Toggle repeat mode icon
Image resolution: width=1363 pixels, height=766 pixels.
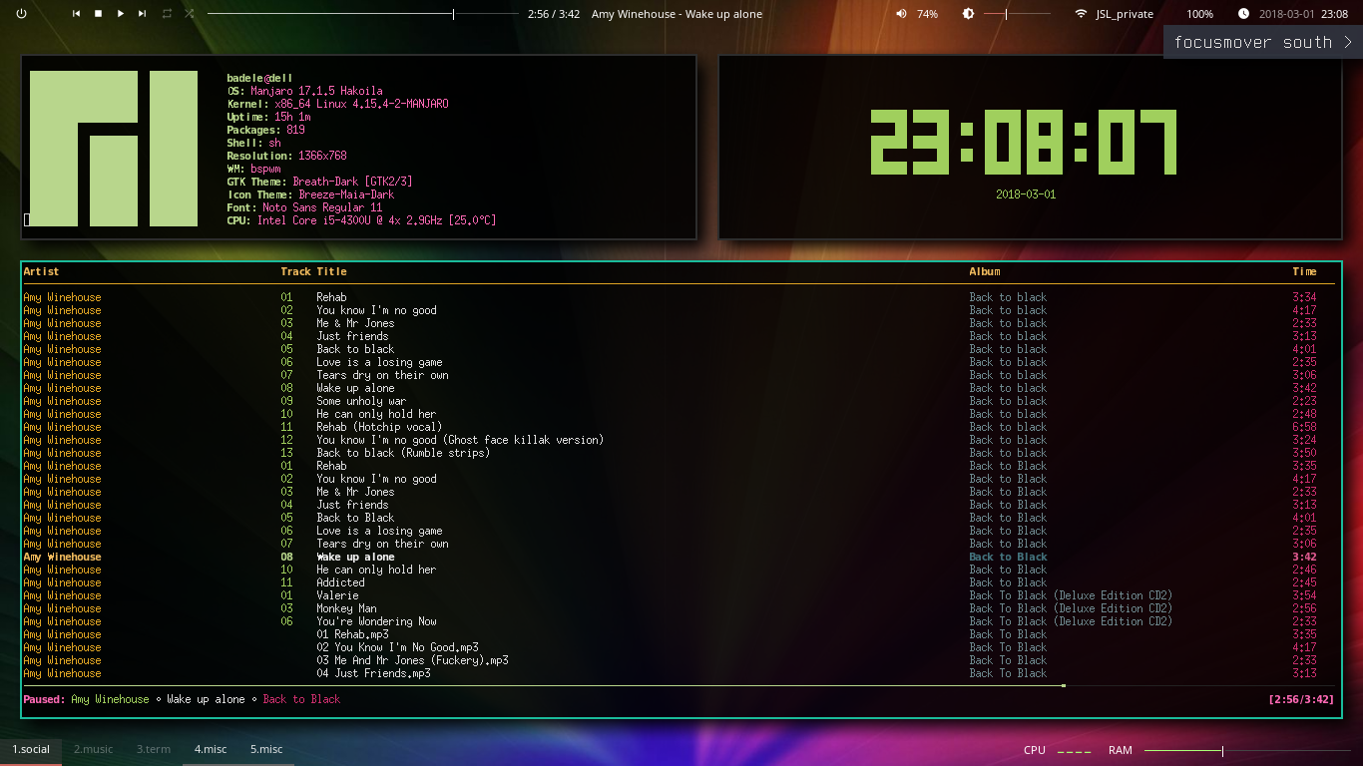tap(167, 14)
